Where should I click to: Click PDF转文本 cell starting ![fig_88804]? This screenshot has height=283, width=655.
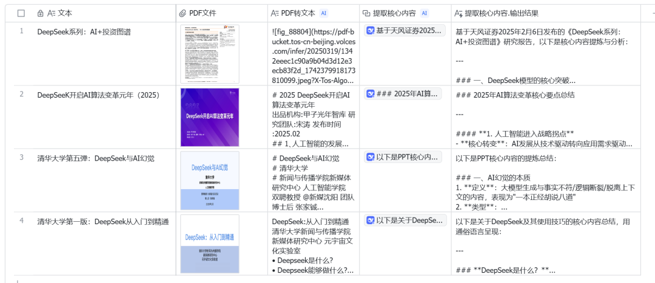(x=314, y=54)
